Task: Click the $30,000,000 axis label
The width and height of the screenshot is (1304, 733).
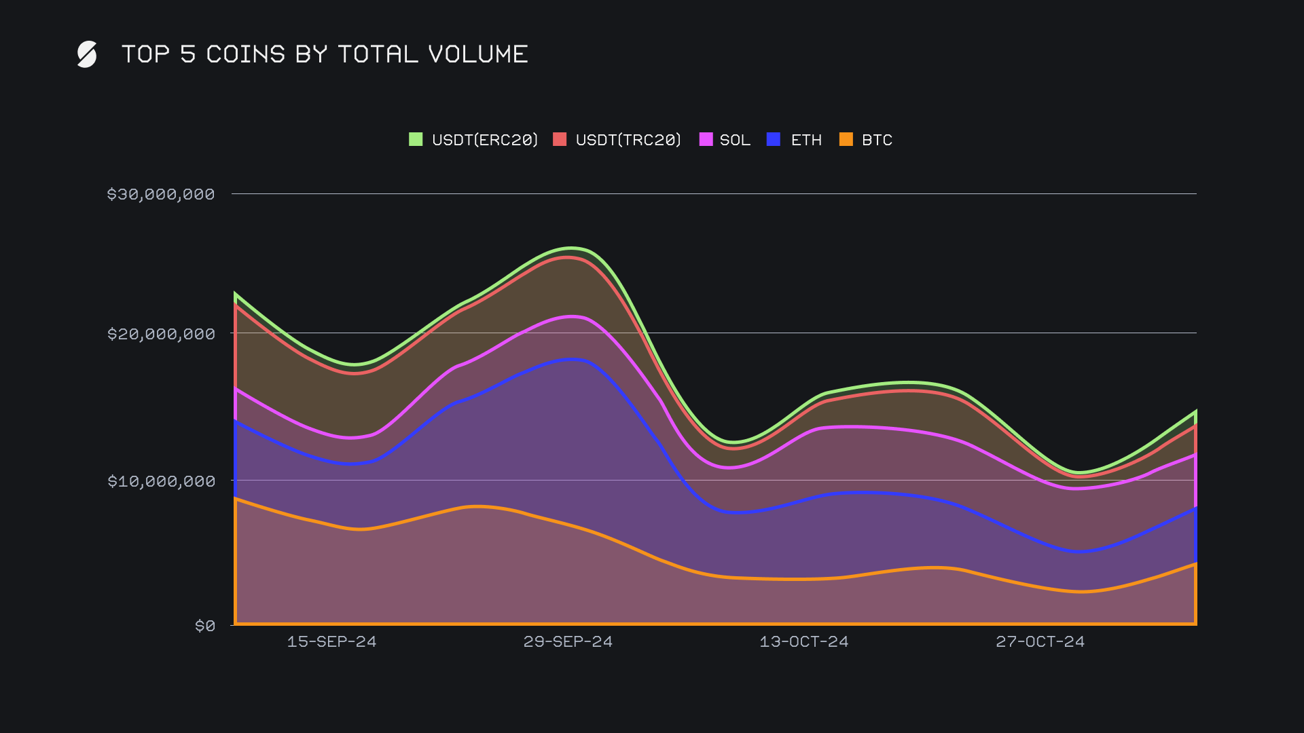Action: pos(161,194)
